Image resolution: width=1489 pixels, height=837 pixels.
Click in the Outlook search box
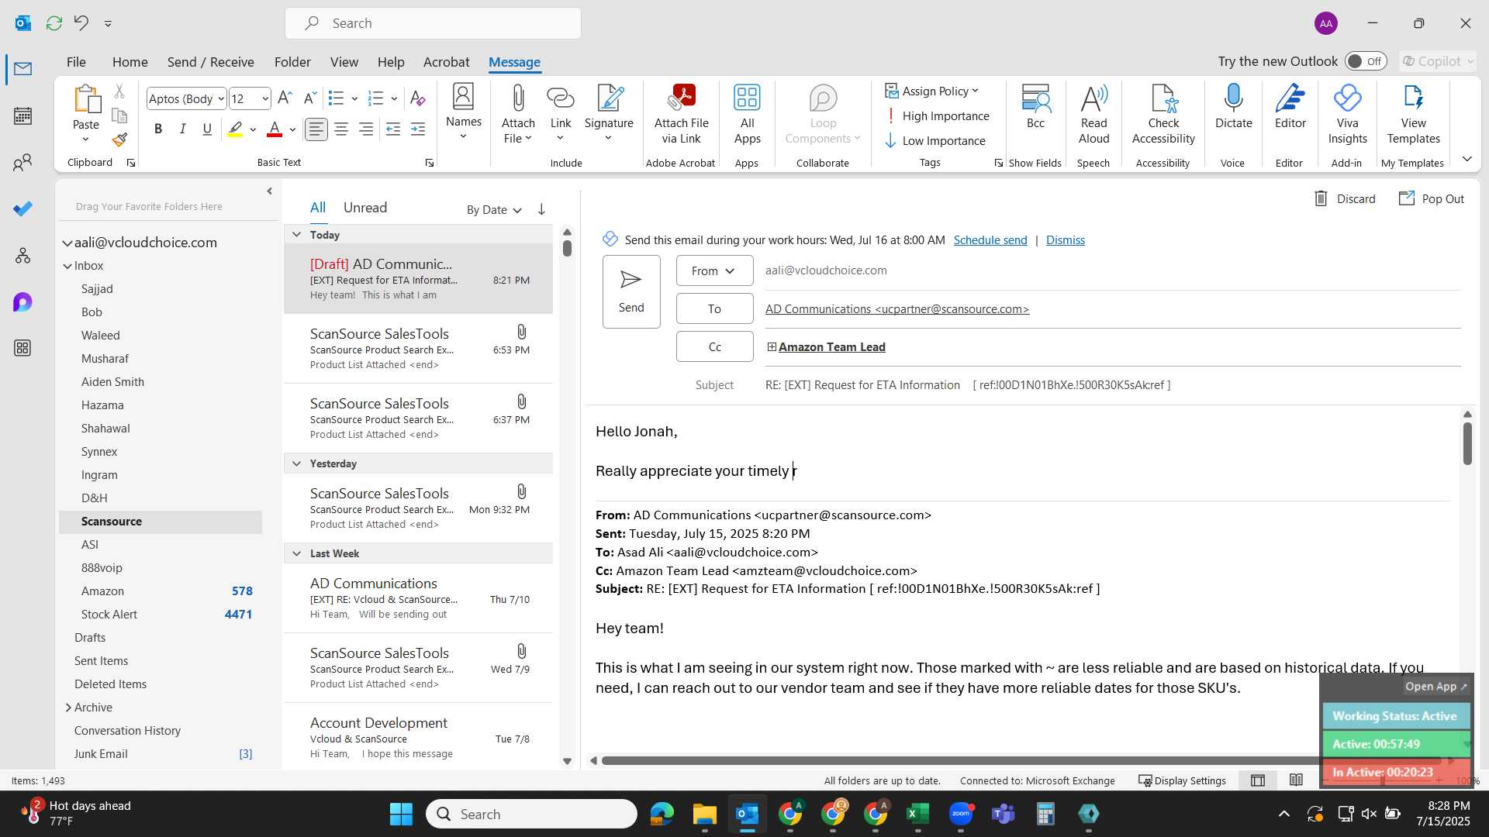(433, 23)
